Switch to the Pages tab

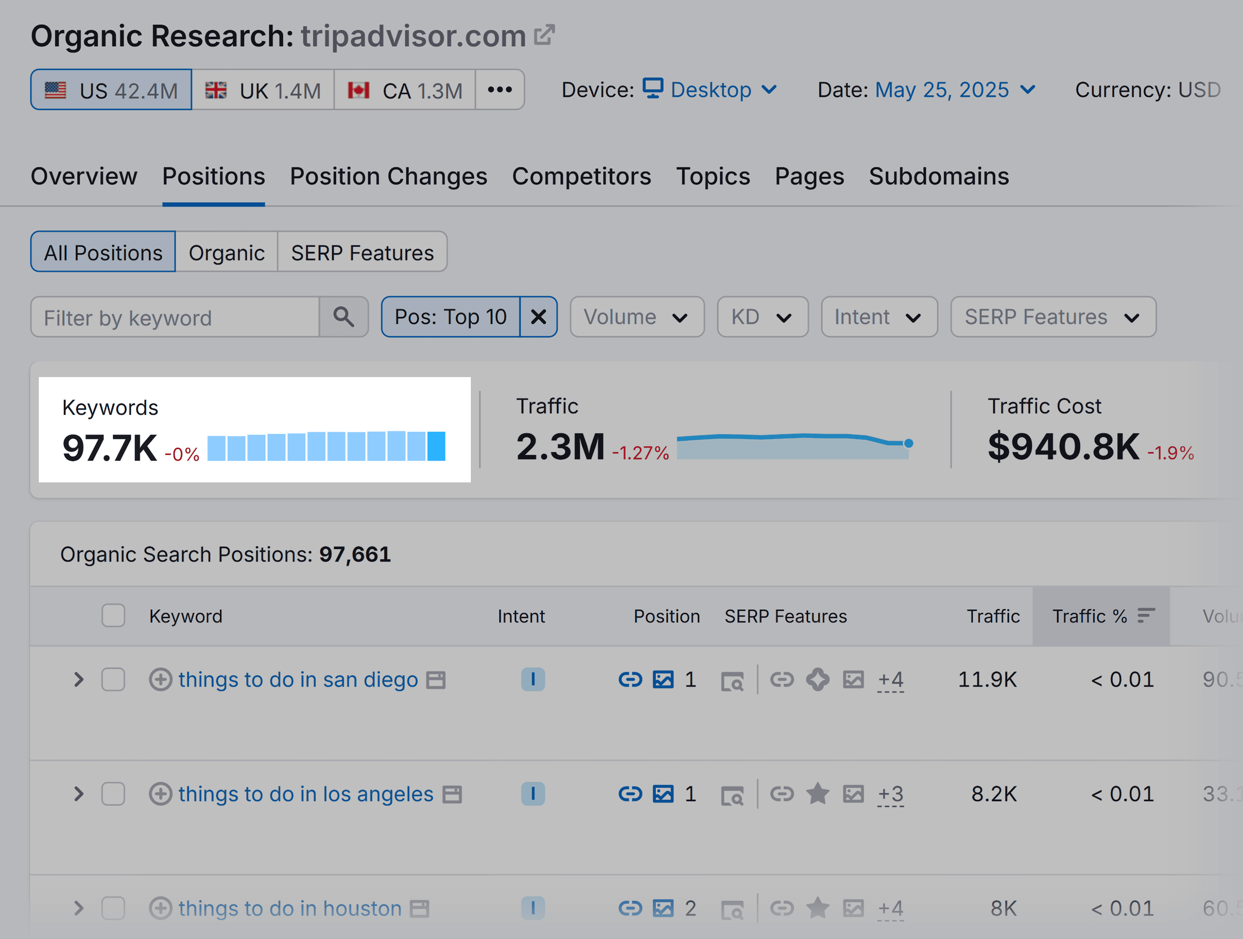coord(809,176)
